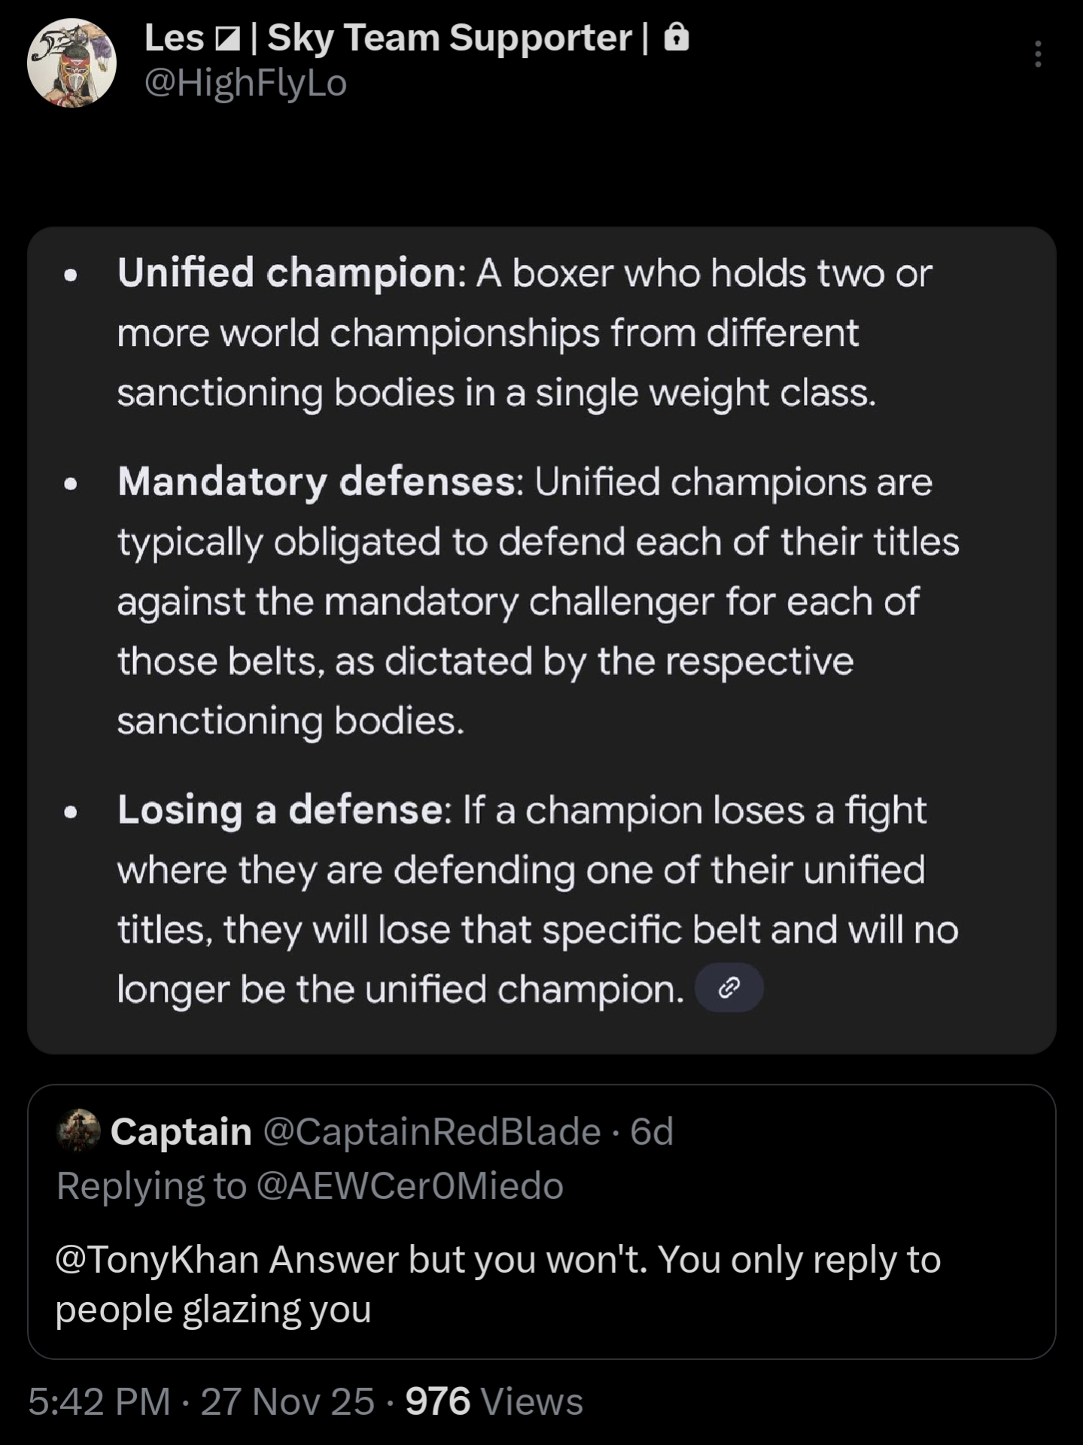Click the padlock icon beside the display name
The height and width of the screenshot is (1445, 1083).
click(x=677, y=37)
